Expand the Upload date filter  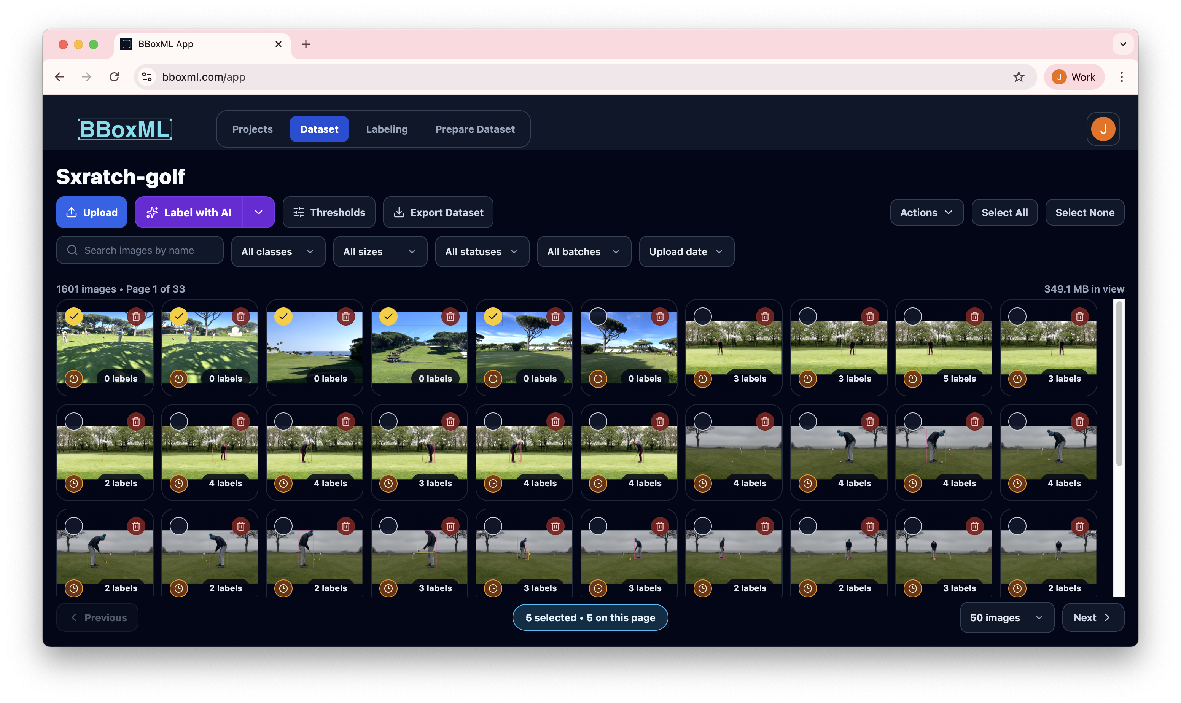[686, 251]
